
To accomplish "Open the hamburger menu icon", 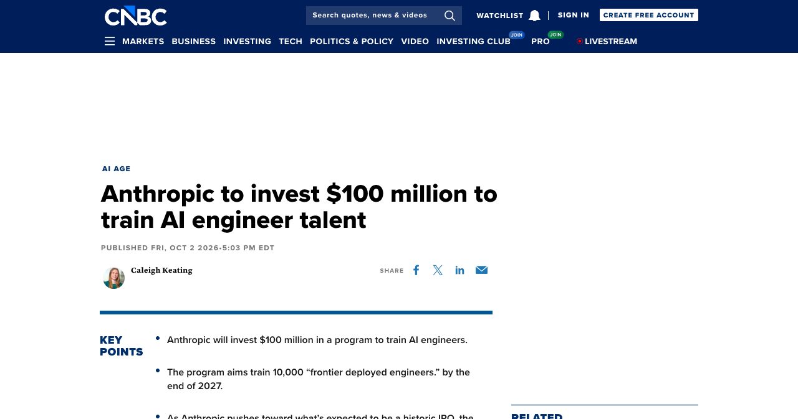I will [110, 41].
